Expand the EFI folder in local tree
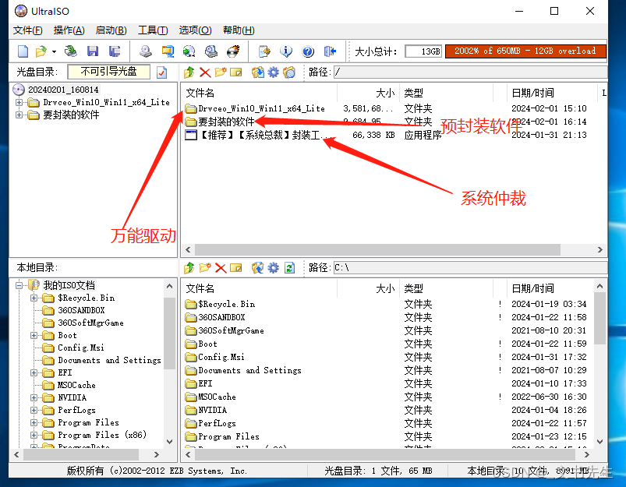Screen dimensions: 626x487 point(34,372)
